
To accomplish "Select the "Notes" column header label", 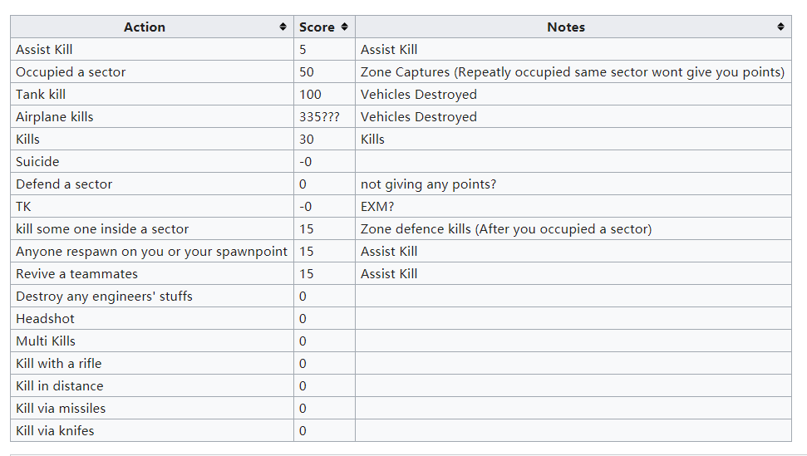I will tap(566, 27).
